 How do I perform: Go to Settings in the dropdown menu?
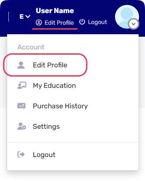46,126
